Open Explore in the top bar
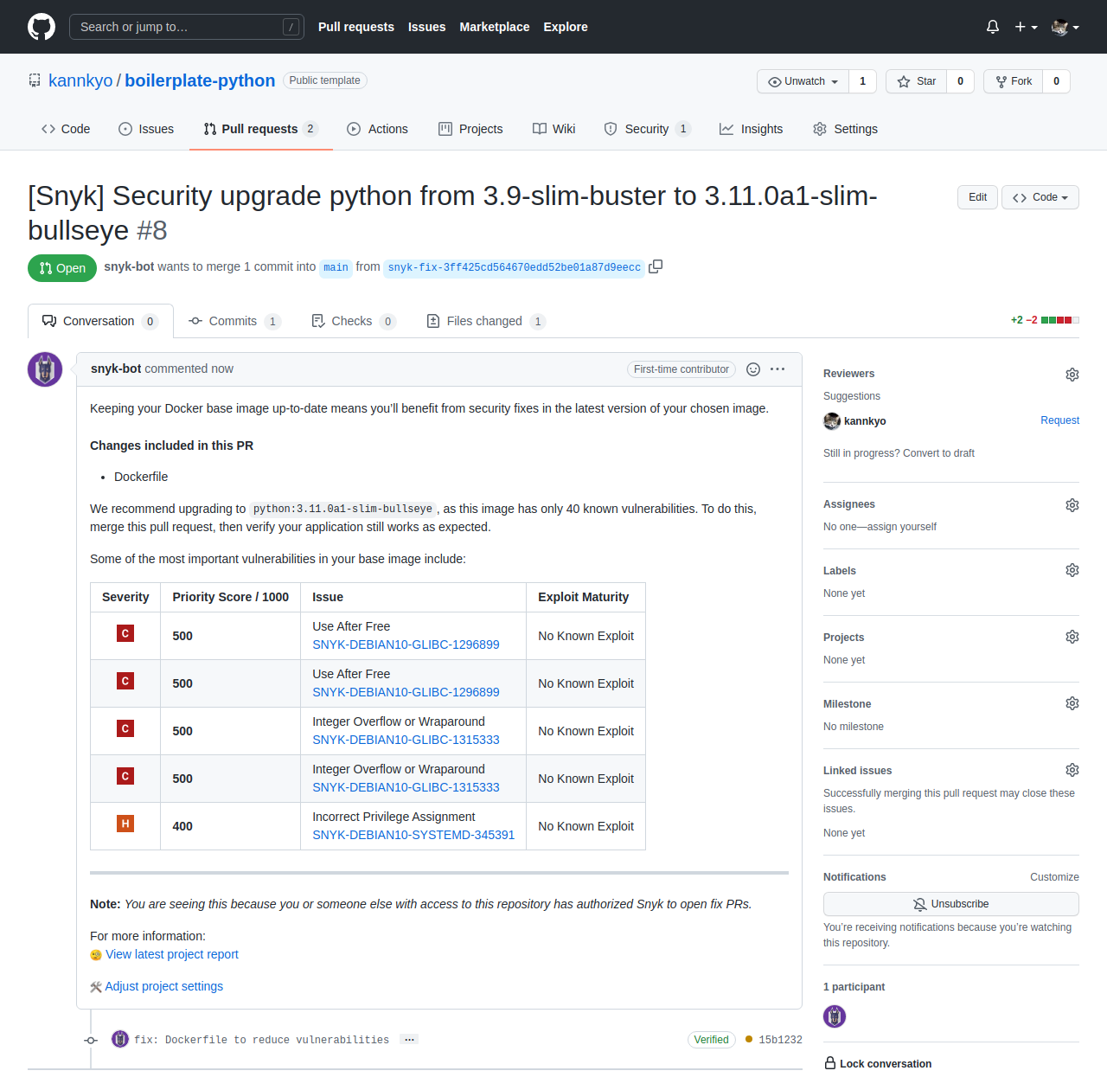Viewport: 1107px width, 1090px height. (x=566, y=27)
